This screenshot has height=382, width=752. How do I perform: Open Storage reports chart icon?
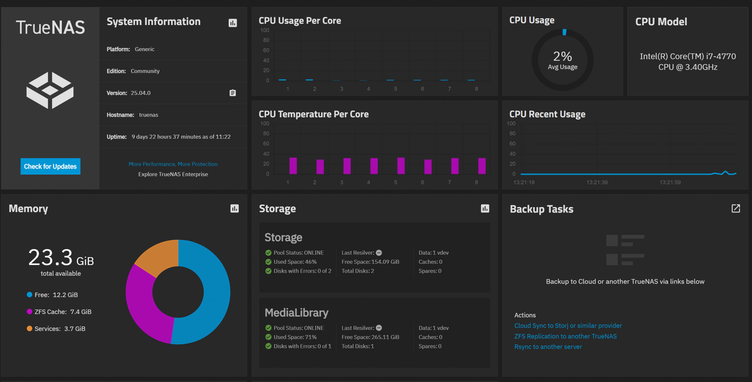point(485,209)
